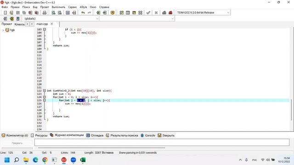Open the Файл menu
Image resolution: width=294 pixels, height=165 pixels.
(5, 7)
